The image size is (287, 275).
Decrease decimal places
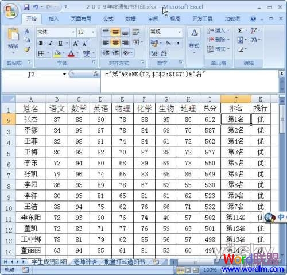[164, 53]
